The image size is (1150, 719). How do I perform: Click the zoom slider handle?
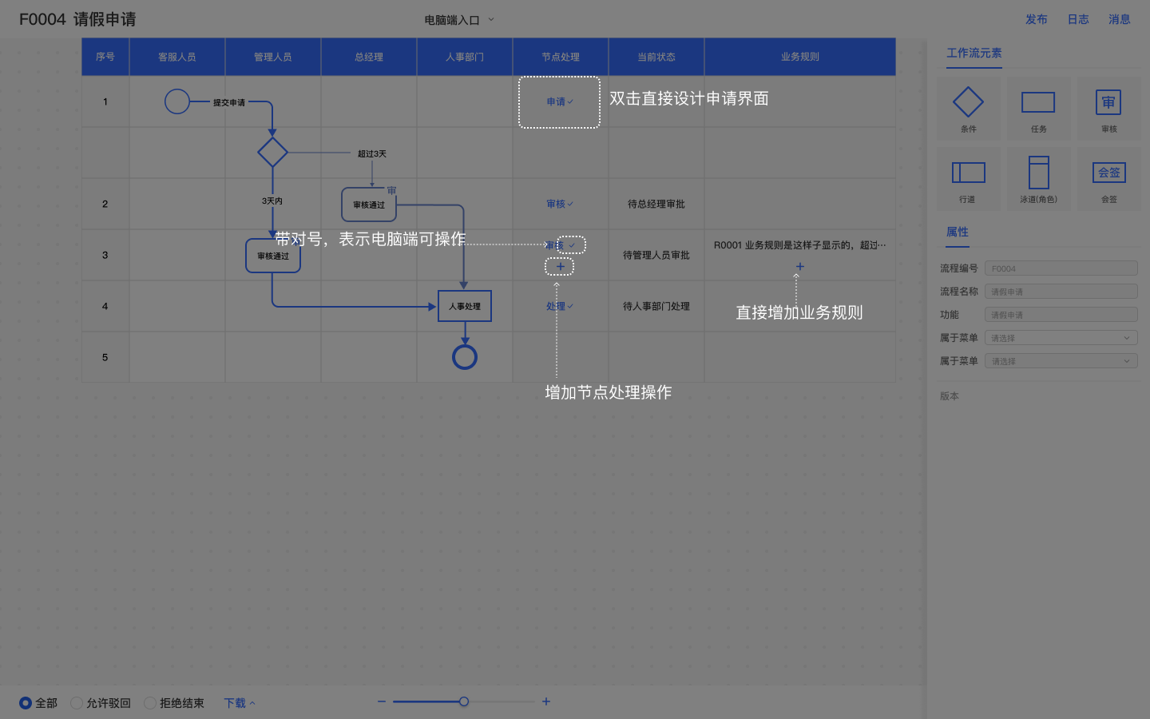tap(464, 701)
